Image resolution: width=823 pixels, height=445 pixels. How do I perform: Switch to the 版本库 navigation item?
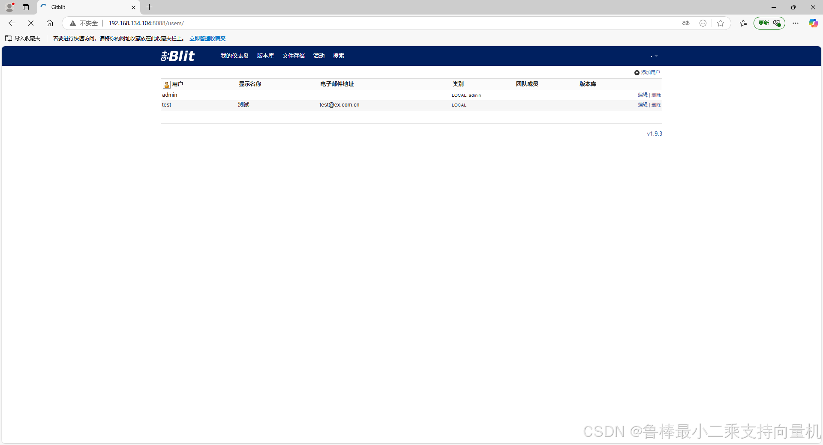tap(265, 56)
